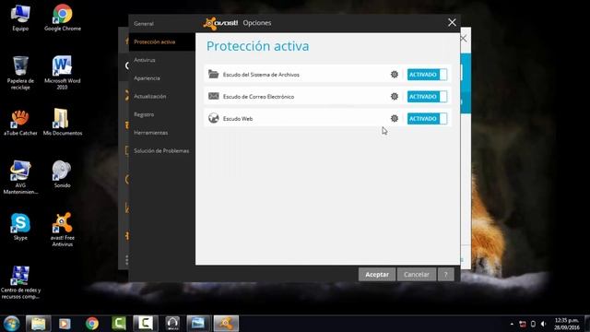This screenshot has width=590, height=332.
Task: Select the Sonido desktop shortcut
Action: 62,174
